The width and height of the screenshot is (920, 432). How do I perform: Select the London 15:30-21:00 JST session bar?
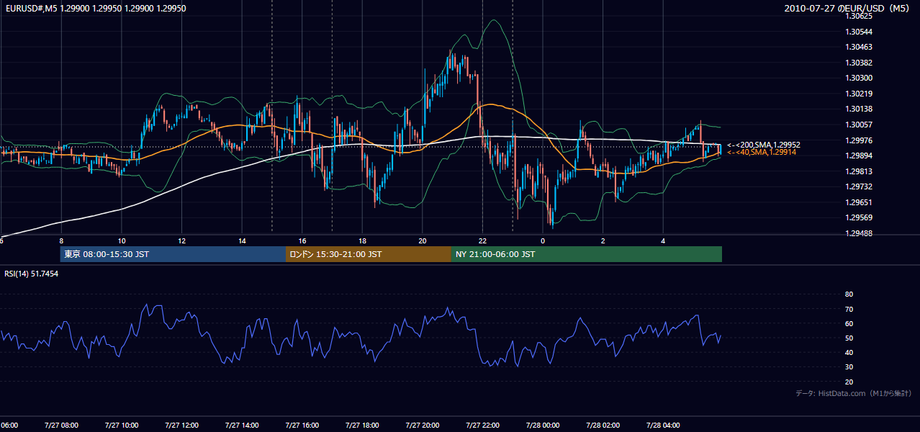click(x=369, y=254)
